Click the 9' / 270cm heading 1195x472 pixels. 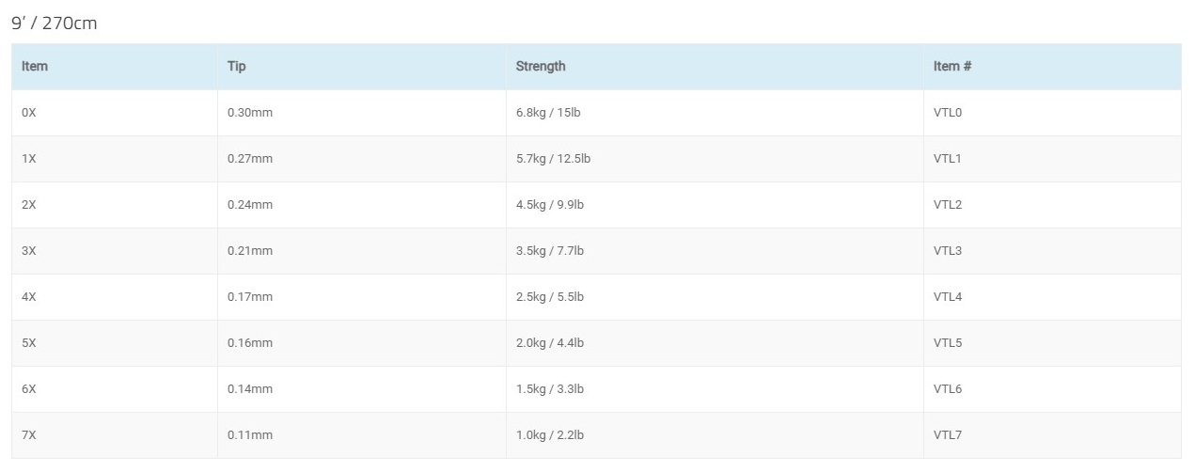coord(55,24)
